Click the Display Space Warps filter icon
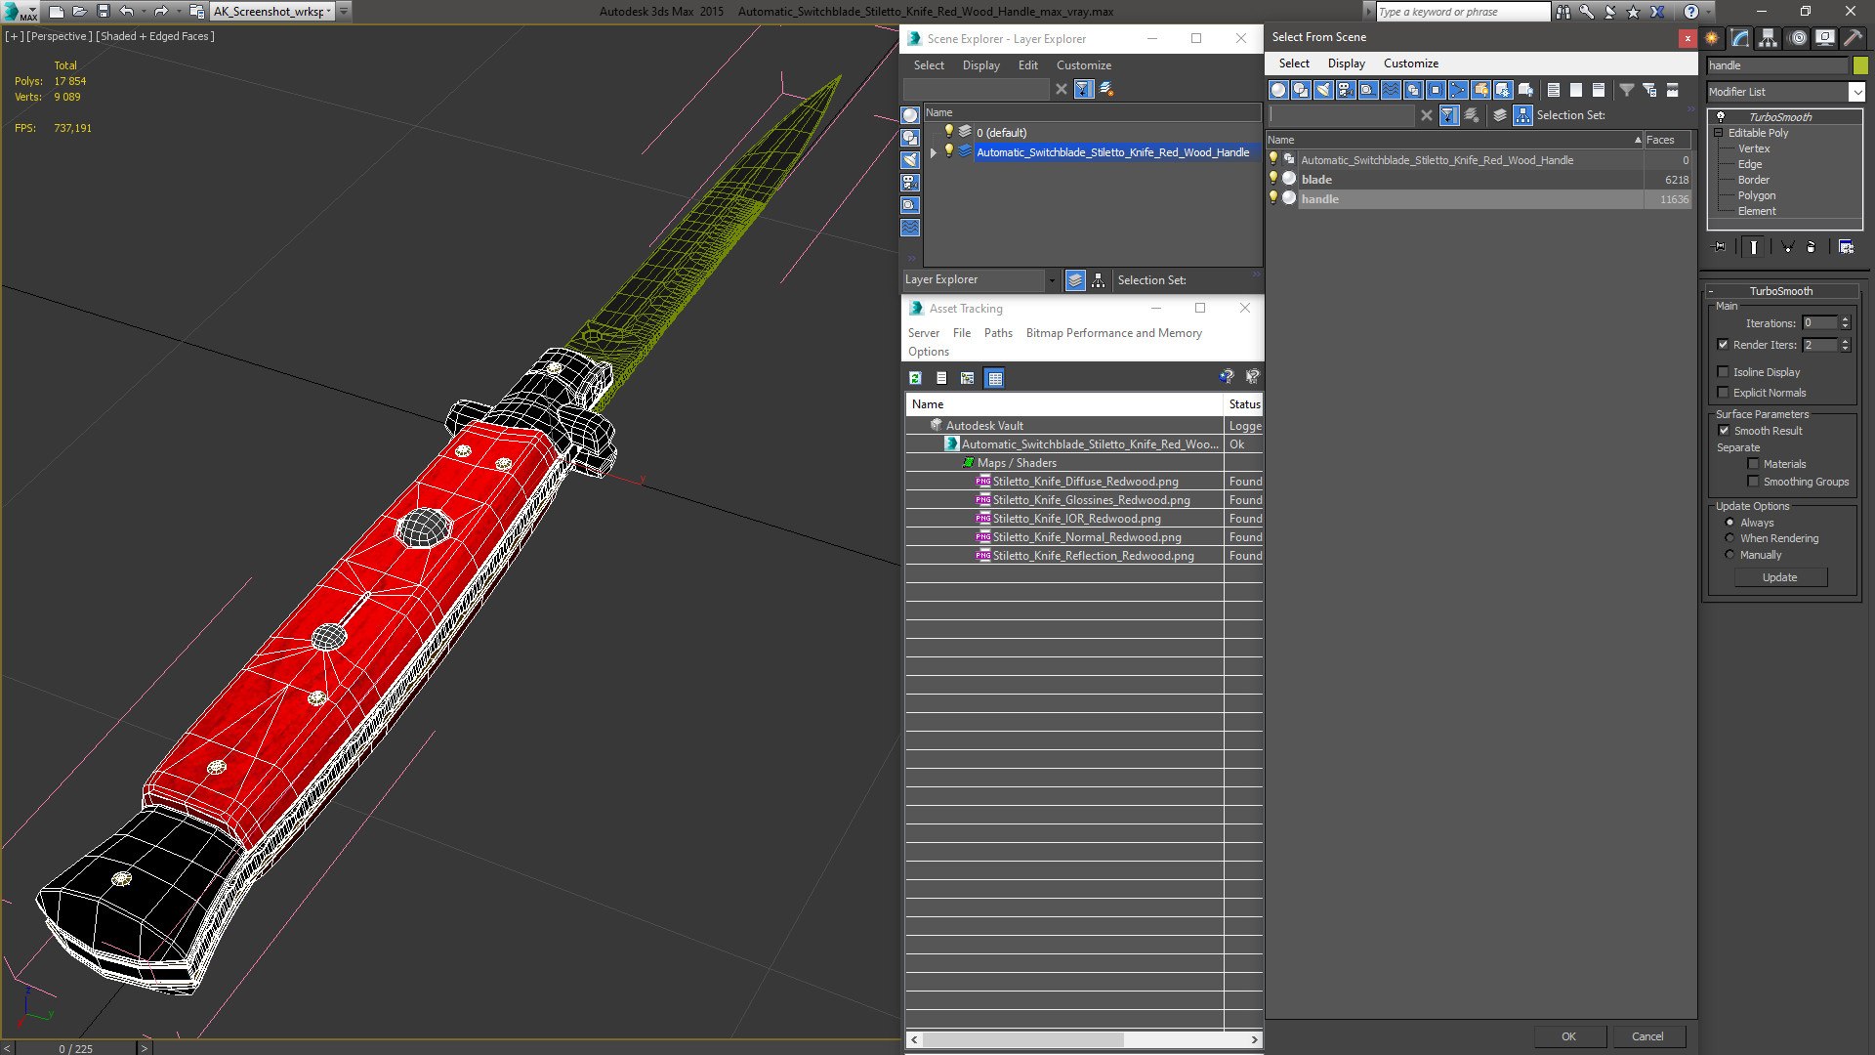The width and height of the screenshot is (1875, 1055). pyautogui.click(x=1391, y=90)
